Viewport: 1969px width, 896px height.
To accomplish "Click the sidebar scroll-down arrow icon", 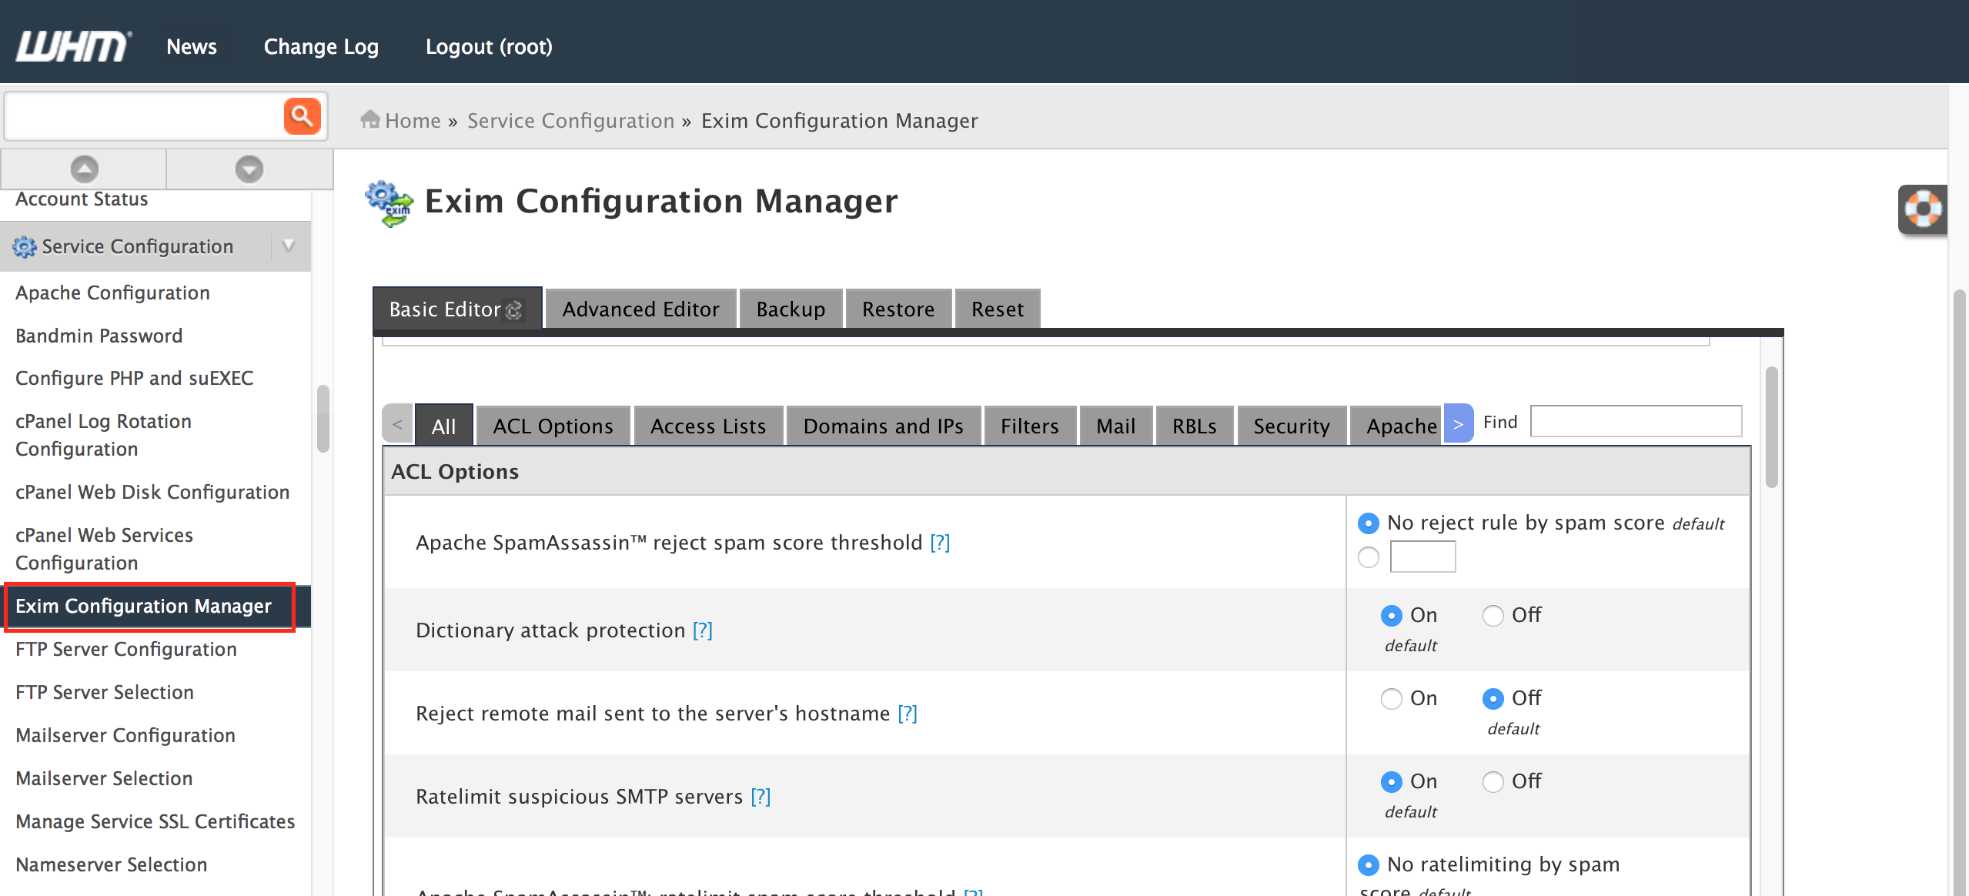I will (249, 169).
